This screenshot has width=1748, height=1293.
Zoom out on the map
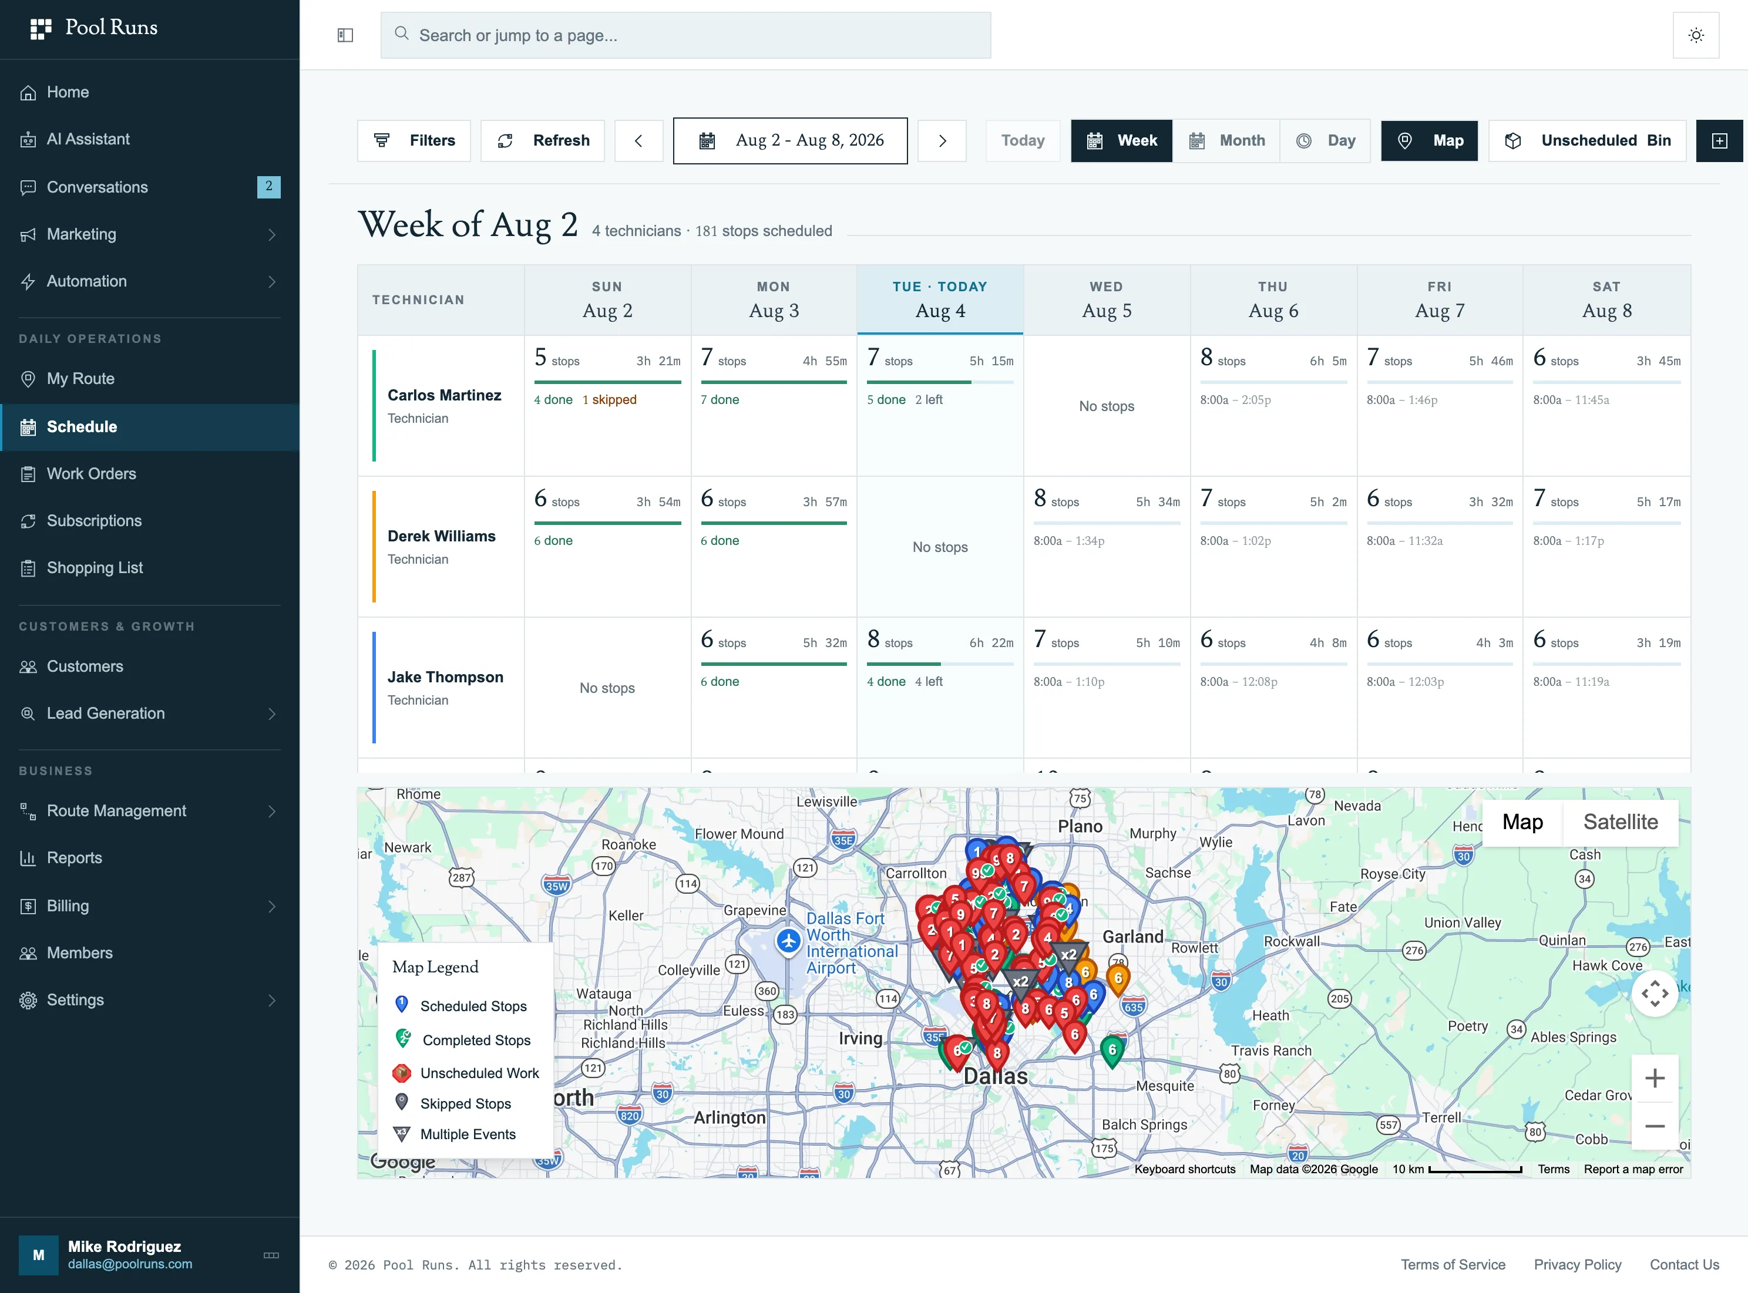click(1655, 1126)
